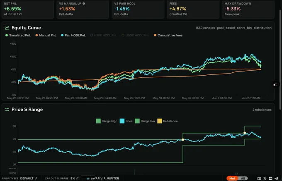Click the Price & Range heading
Viewport: 282px width, 181px height.
[x=27, y=110]
